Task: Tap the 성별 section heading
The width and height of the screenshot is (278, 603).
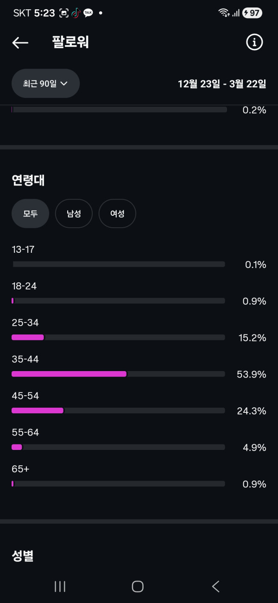Action: pos(23,556)
